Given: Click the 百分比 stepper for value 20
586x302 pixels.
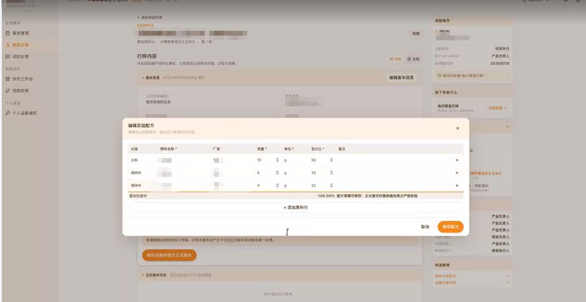Looking at the screenshot, I should [x=331, y=185].
